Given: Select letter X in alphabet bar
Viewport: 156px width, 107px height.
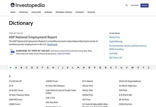Looking at the screenshot, I should click(138, 68).
